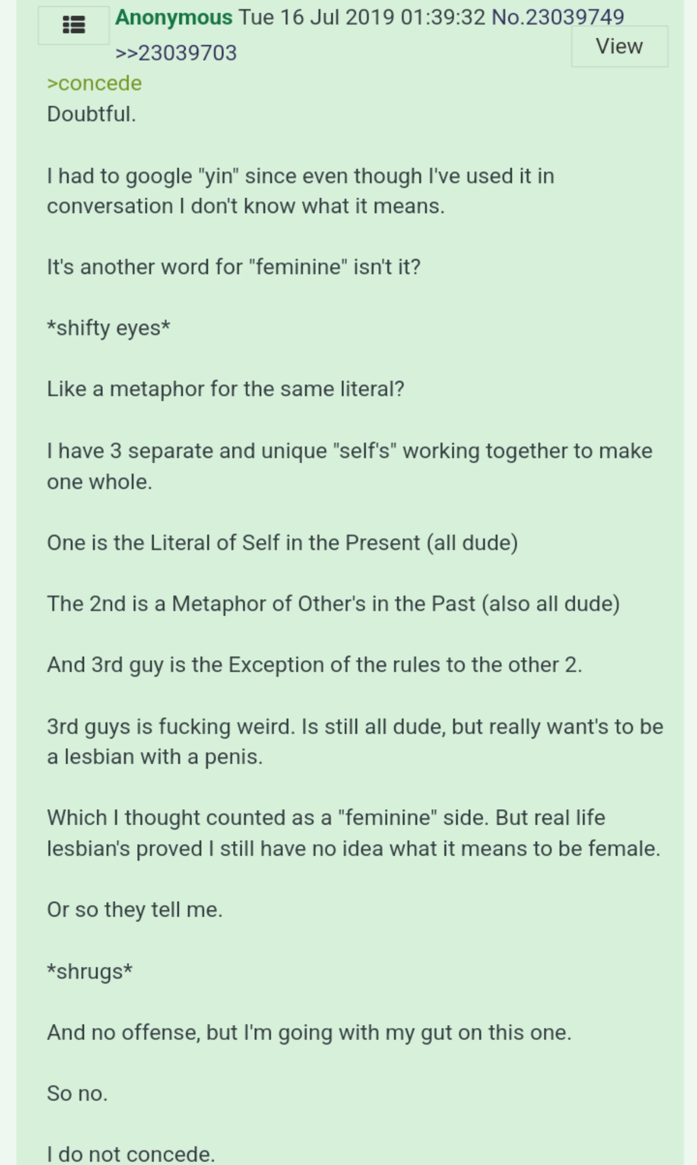Select the Anonymous poster name
Screen dimensions: 697x1165
click(x=174, y=17)
